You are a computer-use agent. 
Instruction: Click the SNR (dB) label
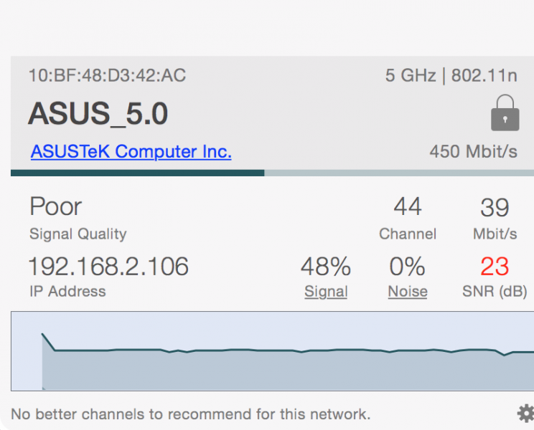[x=495, y=292]
